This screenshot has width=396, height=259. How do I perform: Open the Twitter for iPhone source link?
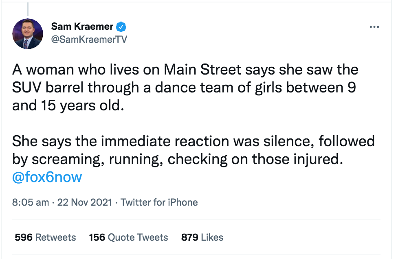pyautogui.click(x=159, y=202)
